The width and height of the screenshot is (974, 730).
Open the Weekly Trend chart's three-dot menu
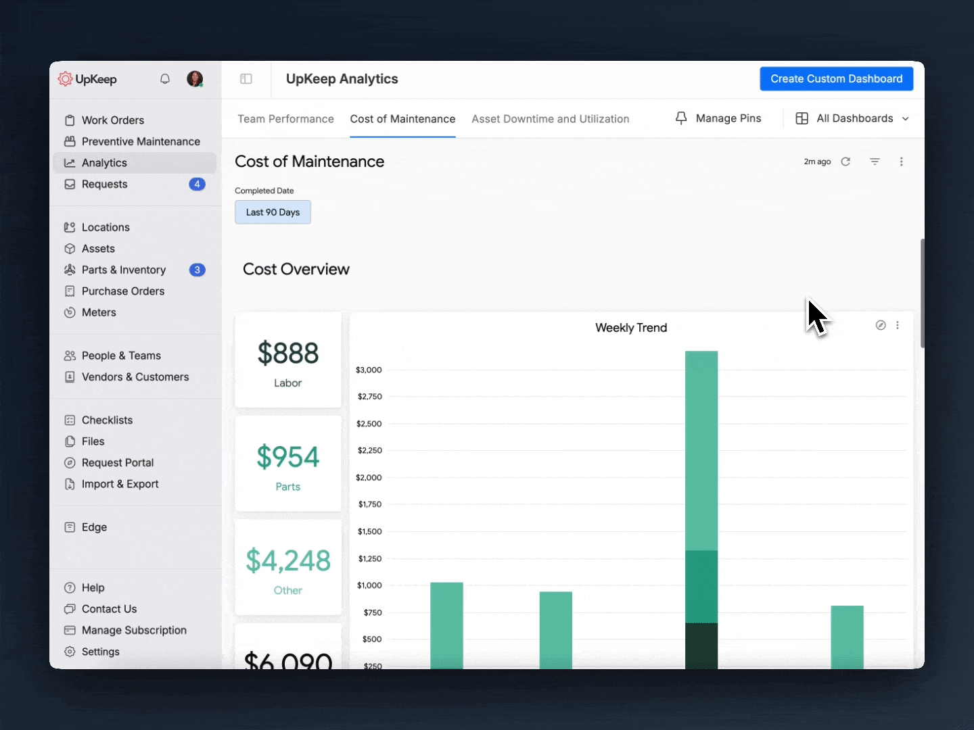[898, 325]
